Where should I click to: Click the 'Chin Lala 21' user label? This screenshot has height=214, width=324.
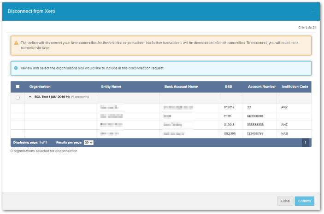coord(307,28)
